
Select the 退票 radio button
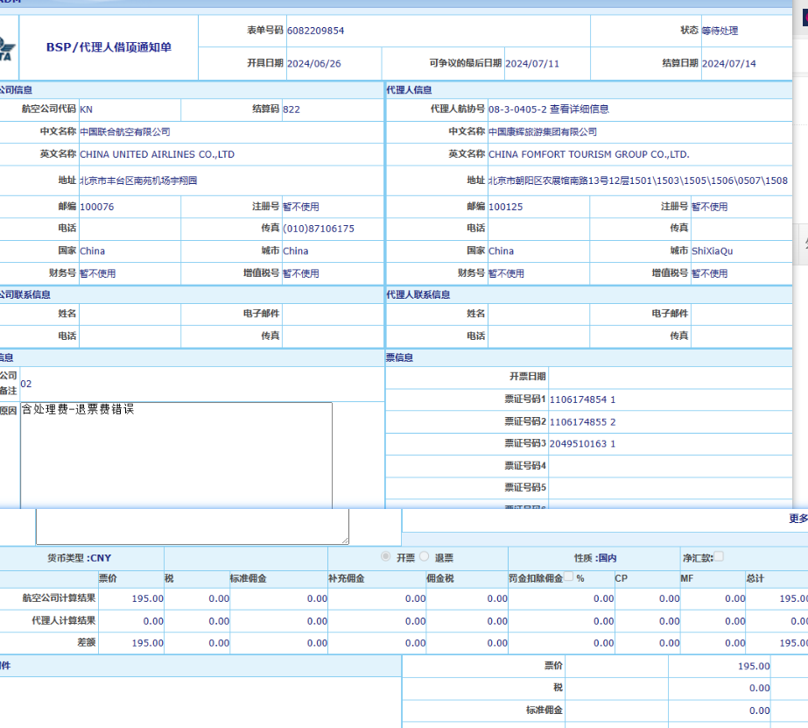(x=425, y=557)
